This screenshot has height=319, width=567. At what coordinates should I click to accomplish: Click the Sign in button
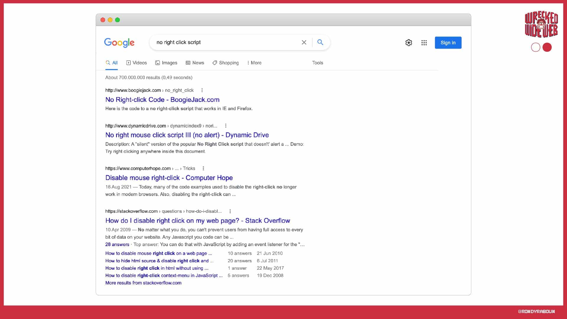(448, 43)
